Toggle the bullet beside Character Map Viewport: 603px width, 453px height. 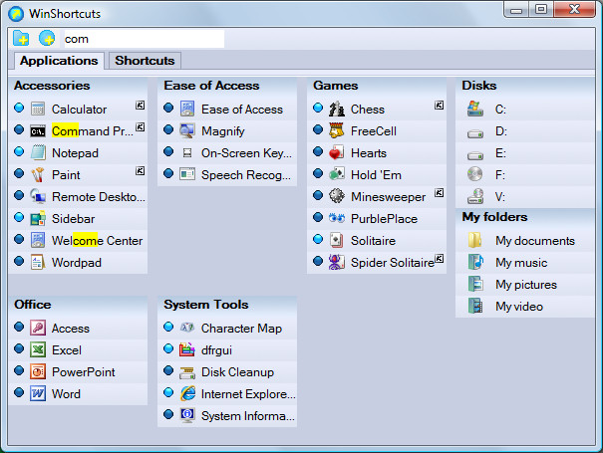click(x=168, y=327)
